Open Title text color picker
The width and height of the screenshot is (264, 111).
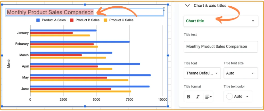[237, 96]
